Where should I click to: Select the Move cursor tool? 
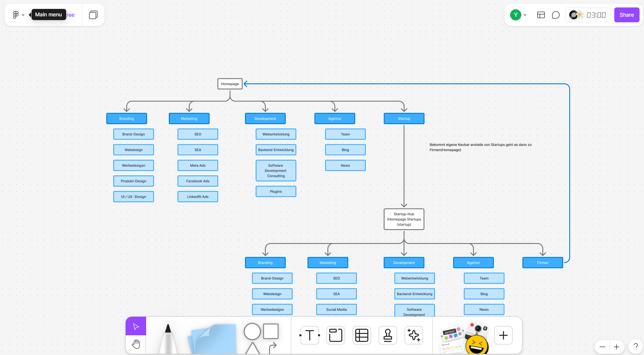click(136, 326)
